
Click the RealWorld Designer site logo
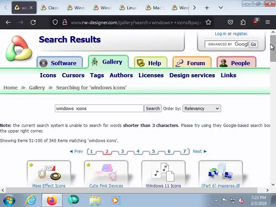click(x=19, y=48)
